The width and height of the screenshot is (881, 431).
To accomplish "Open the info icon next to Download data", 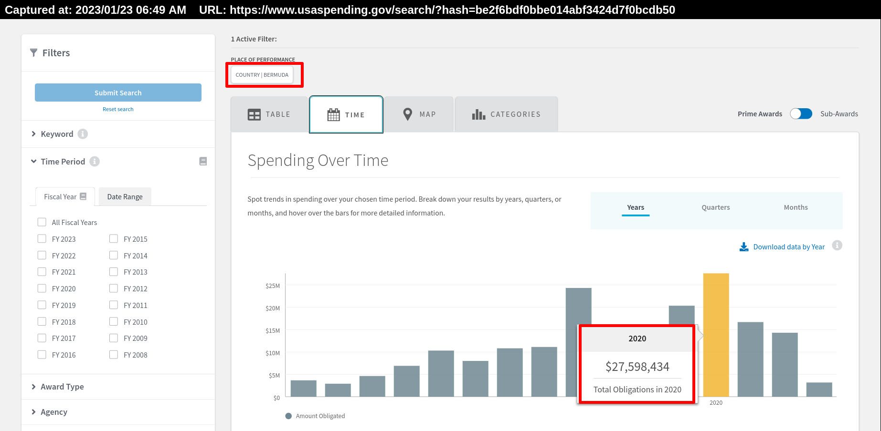I will 837,245.
